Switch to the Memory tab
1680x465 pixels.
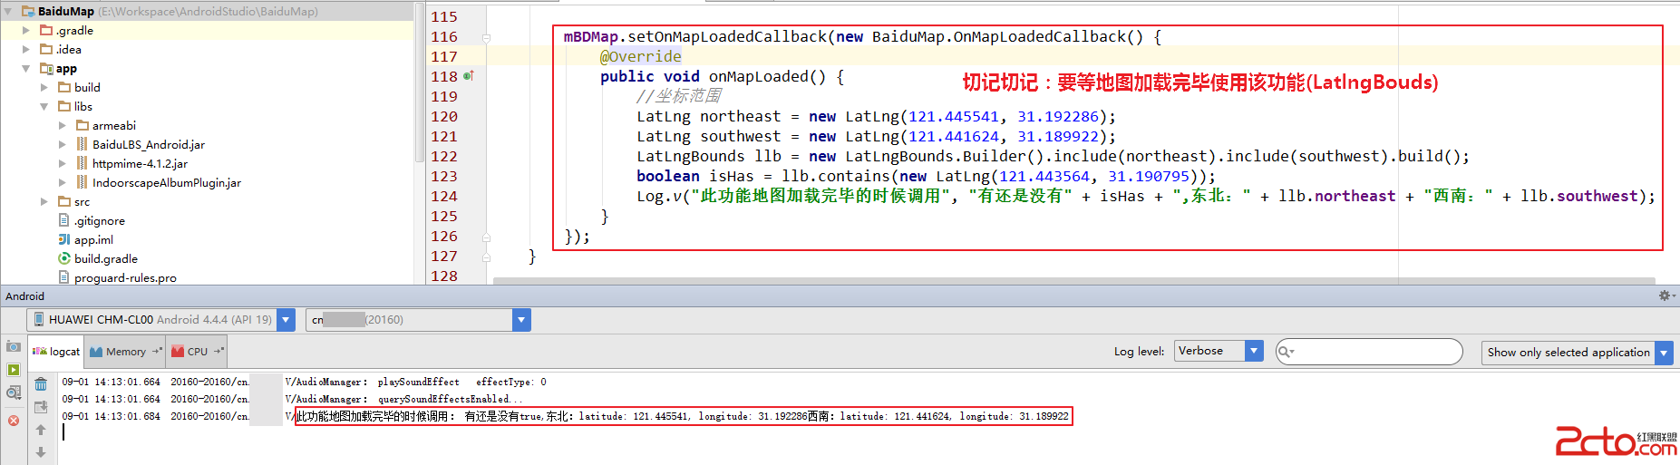tap(125, 352)
